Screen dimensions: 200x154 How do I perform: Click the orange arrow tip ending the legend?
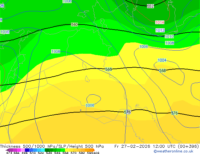click(94, 150)
